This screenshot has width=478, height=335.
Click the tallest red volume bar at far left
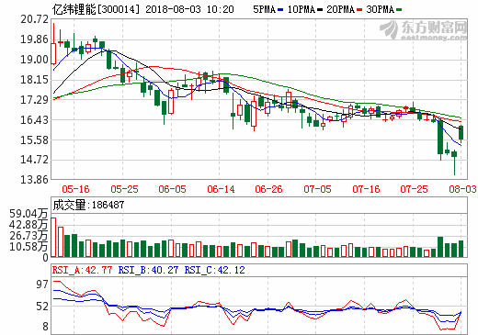coord(53,237)
